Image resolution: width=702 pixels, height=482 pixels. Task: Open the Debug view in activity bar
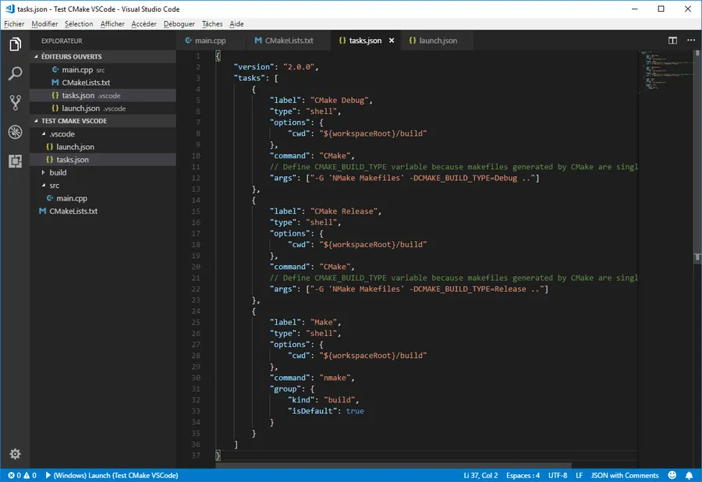click(16, 132)
